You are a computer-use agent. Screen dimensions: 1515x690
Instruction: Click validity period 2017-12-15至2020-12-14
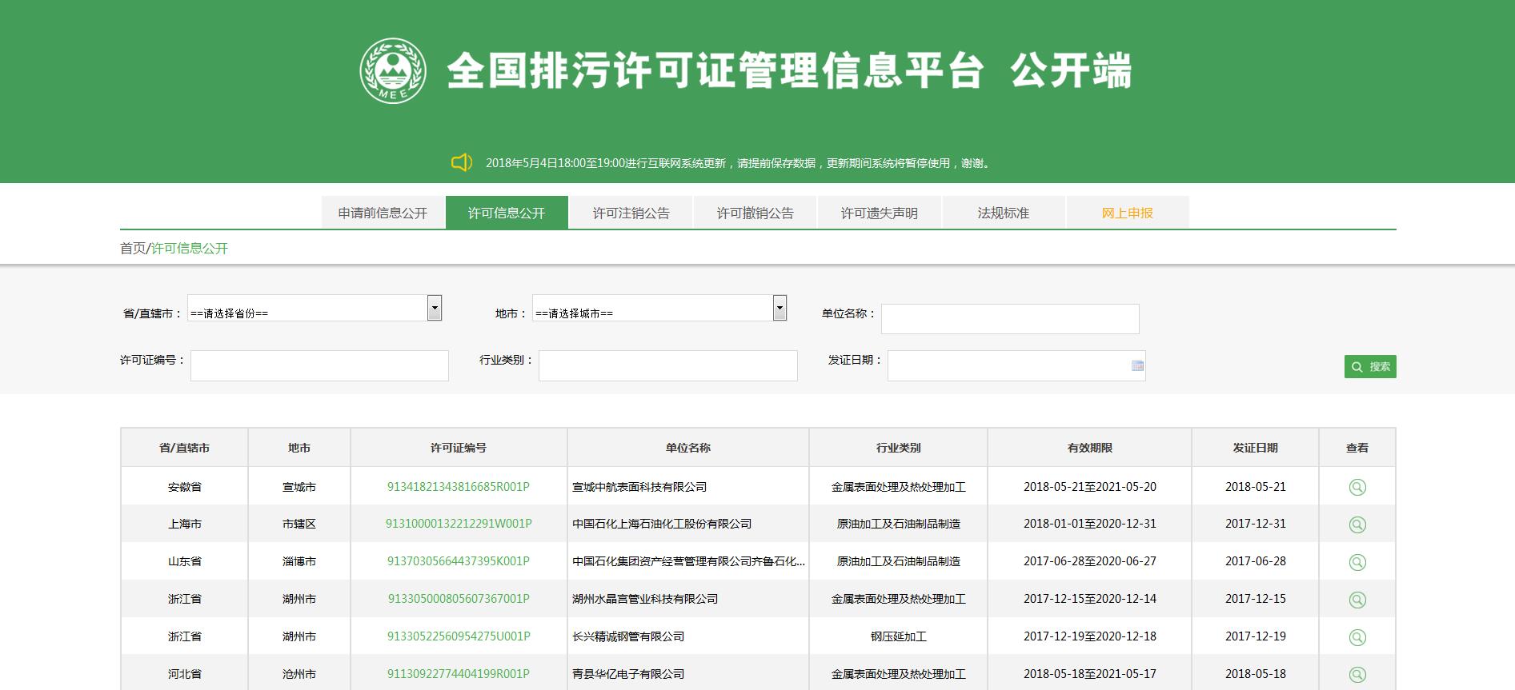(1090, 599)
